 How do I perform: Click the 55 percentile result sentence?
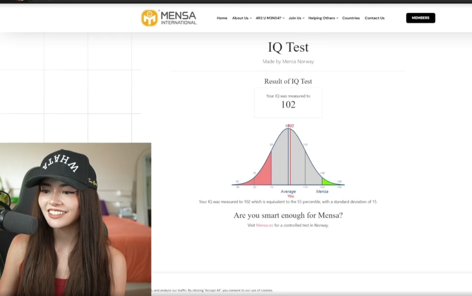pos(288,202)
